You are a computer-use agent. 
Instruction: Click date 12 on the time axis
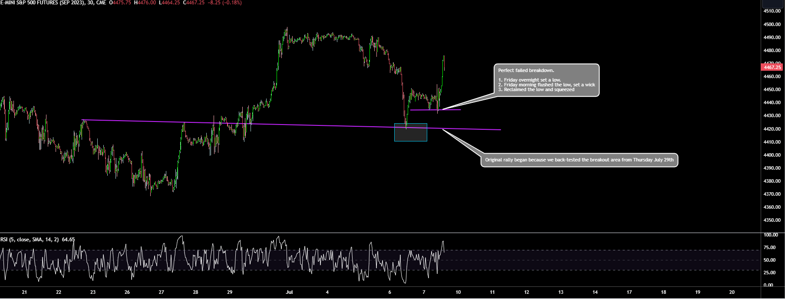point(527,292)
